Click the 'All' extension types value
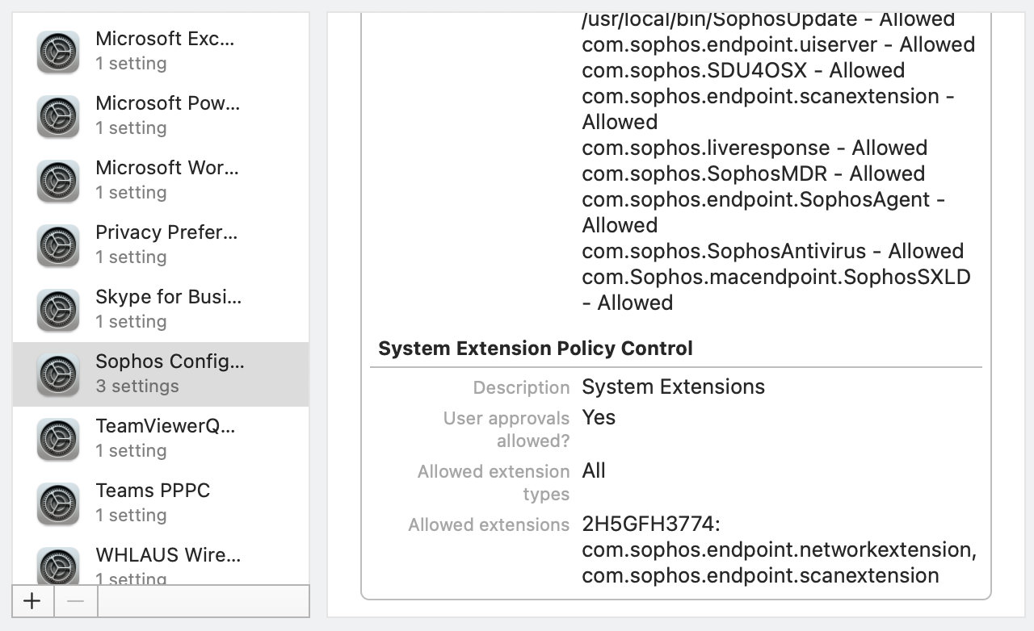Screen dimensions: 1034x631 (594, 471)
